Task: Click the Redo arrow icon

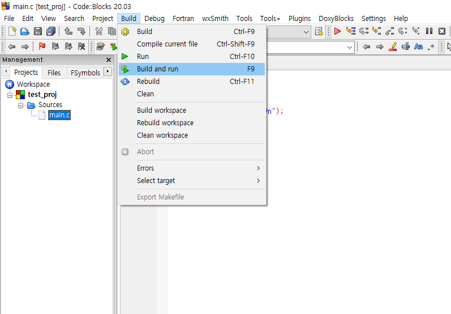Action: [x=81, y=31]
